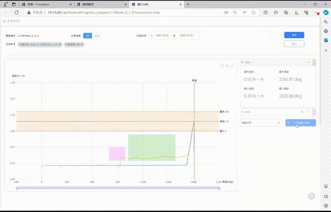Click the target 1.2 label on chart

[x=224, y=121]
